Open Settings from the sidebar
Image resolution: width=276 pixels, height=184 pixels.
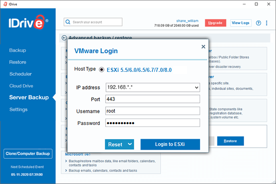click(x=18, y=109)
